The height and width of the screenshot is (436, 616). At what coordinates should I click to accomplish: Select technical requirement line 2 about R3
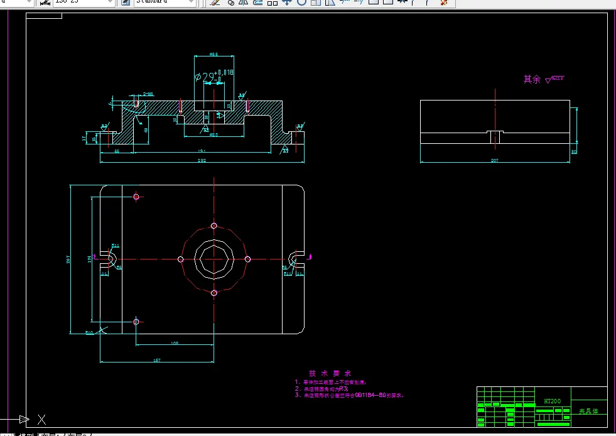[322, 388]
